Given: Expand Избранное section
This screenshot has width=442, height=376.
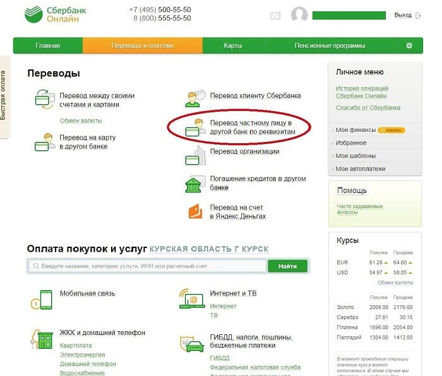Looking at the screenshot, I should coord(375,143).
